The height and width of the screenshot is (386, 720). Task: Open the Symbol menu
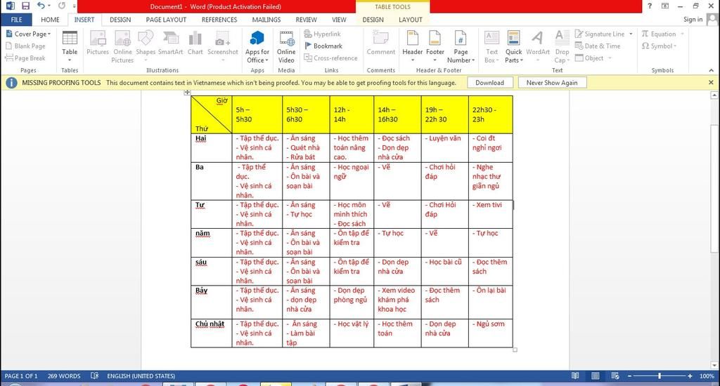pyautogui.click(x=659, y=46)
